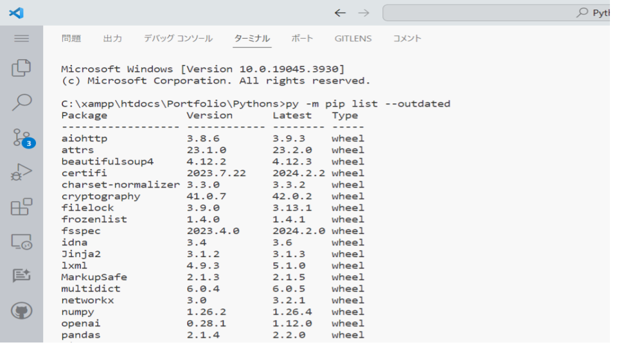Click the 'attrs' package name
Screen dimensions: 617x347
(x=78, y=150)
